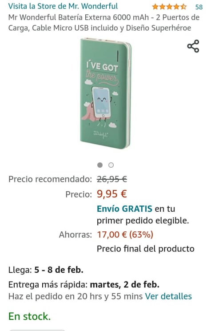Select the first filled image carousel dot
Viewport: 211px width, 331px height.
(100, 165)
